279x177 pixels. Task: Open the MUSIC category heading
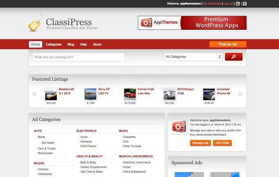click(124, 131)
